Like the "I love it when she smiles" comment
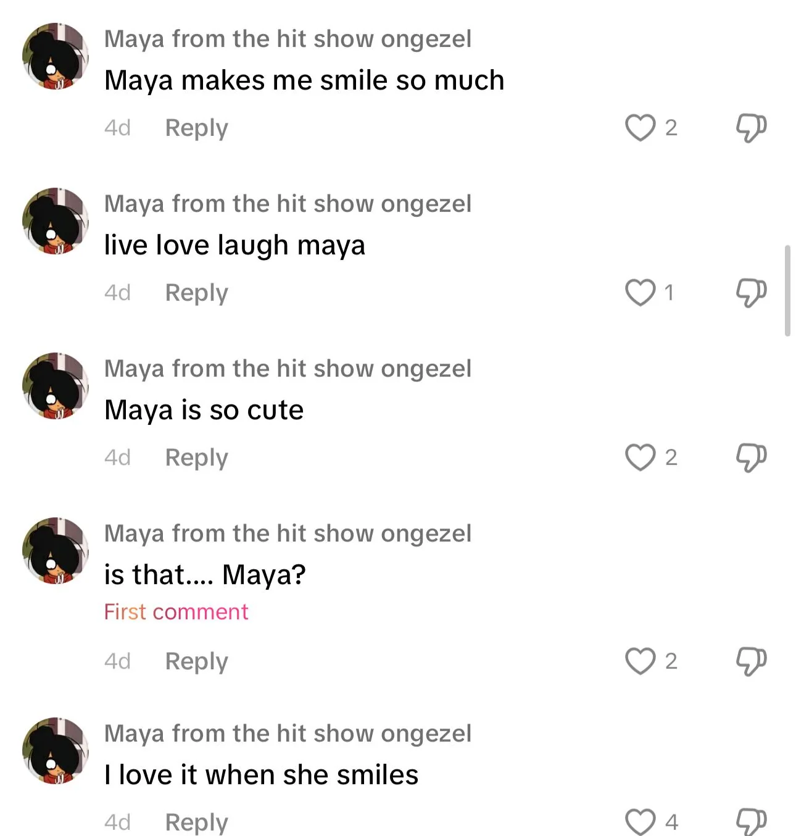The height and width of the screenshot is (836, 796). click(640, 822)
